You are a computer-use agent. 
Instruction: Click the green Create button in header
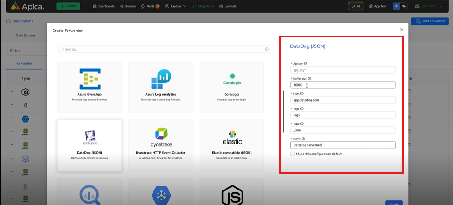pyautogui.click(x=68, y=6)
